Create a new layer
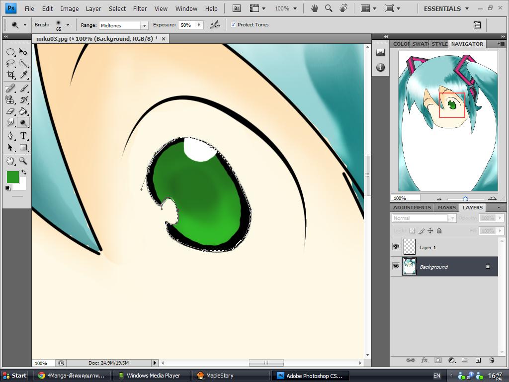The image size is (509, 382). coord(478,360)
